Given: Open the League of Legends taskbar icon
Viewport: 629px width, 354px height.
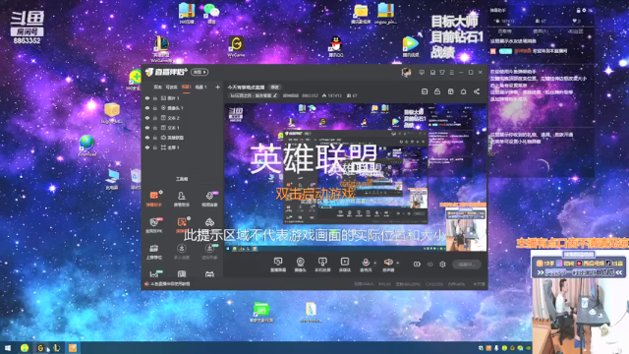Looking at the screenshot, I should pyautogui.click(x=56, y=348).
